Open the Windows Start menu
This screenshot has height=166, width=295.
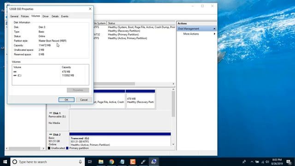pyautogui.click(x=5, y=162)
